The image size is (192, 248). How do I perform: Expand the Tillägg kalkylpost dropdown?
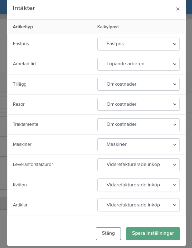point(139,84)
